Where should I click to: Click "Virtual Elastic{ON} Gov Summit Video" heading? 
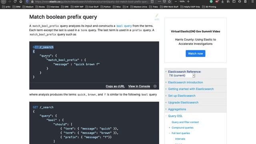pyautogui.click(x=196, y=31)
